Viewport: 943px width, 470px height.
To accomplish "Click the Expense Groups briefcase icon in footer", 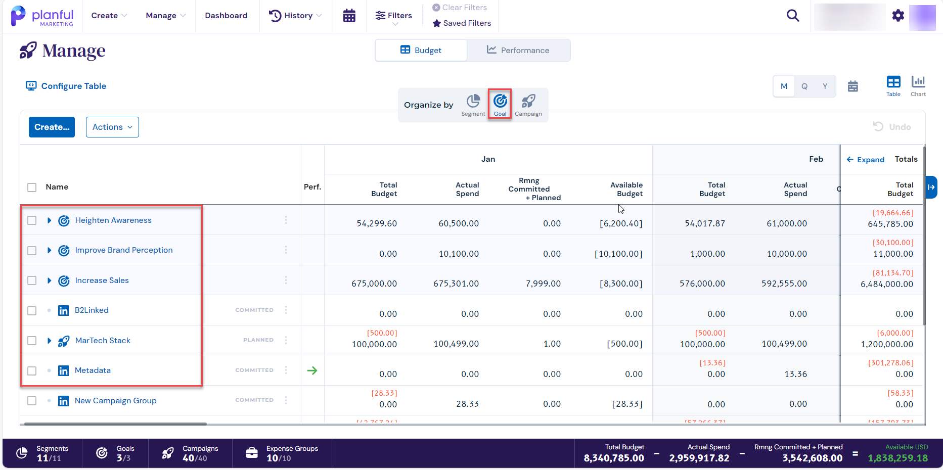I will click(x=252, y=453).
